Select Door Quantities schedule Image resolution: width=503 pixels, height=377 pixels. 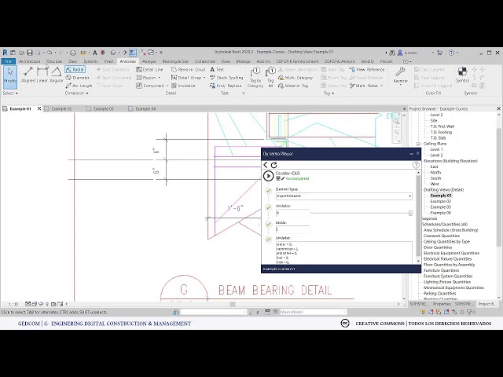[438, 247]
